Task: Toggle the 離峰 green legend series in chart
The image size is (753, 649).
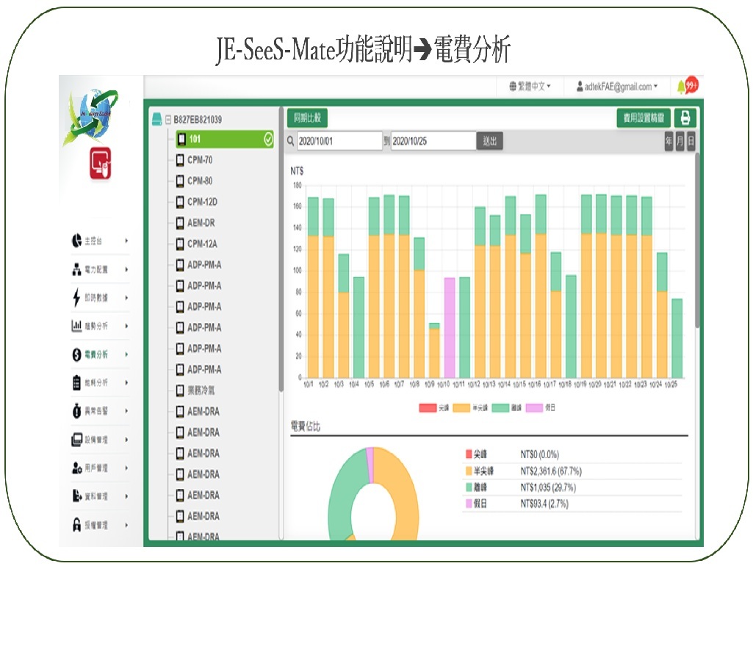Action: [509, 407]
